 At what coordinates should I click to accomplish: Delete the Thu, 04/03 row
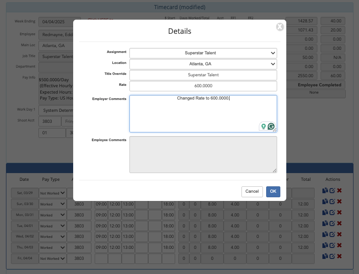(339, 245)
